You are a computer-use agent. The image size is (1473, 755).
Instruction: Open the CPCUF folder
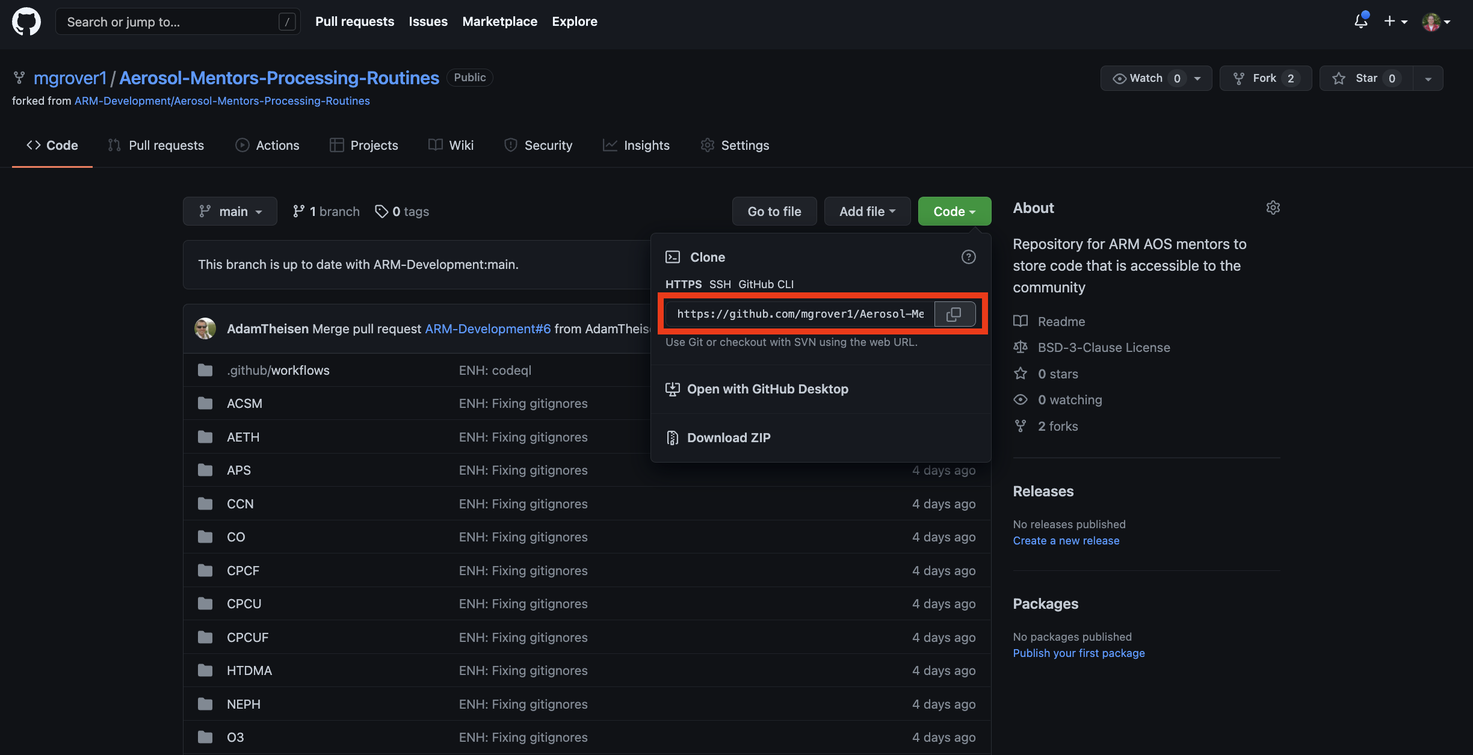click(x=247, y=637)
